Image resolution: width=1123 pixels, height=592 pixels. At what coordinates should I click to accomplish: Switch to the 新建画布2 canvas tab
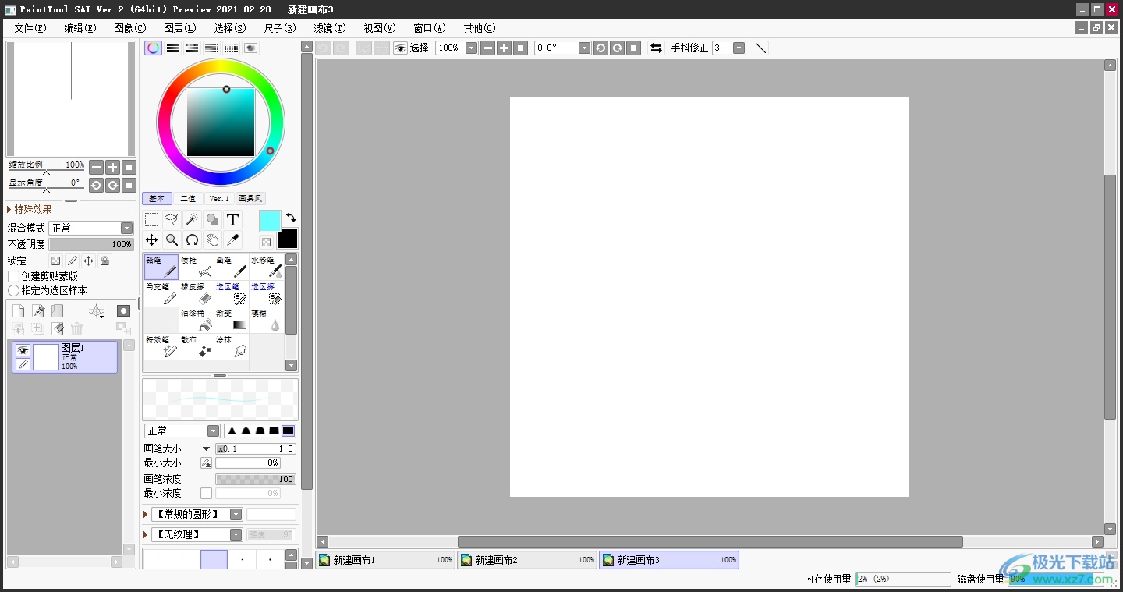click(527, 560)
